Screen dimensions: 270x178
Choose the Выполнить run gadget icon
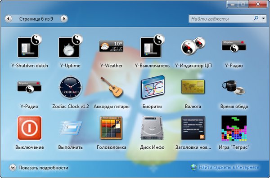71,128
